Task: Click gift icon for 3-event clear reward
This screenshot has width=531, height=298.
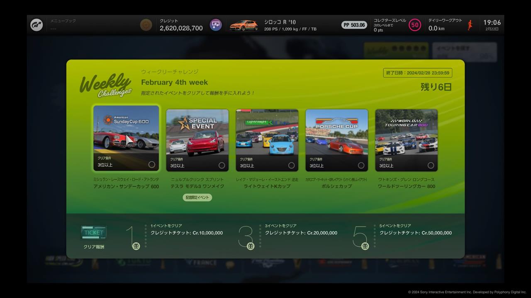Action: click(251, 246)
